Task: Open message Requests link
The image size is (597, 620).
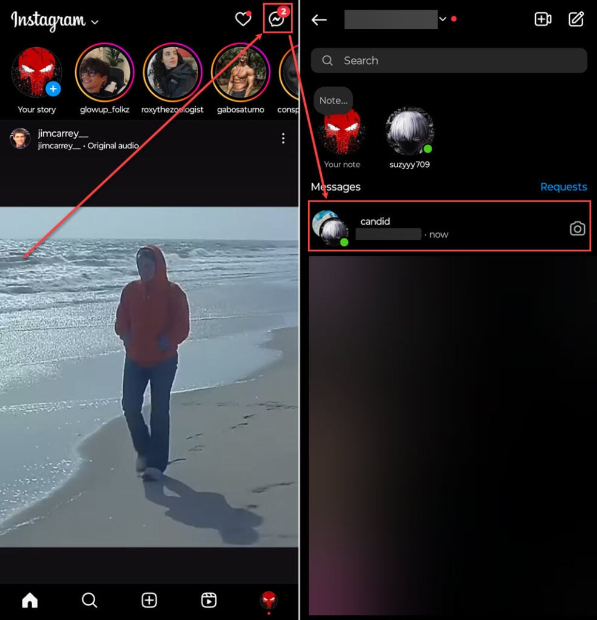Action: pos(563,186)
